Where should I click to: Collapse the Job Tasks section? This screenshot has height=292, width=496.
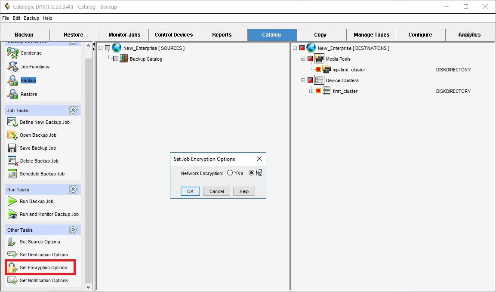coord(73,111)
